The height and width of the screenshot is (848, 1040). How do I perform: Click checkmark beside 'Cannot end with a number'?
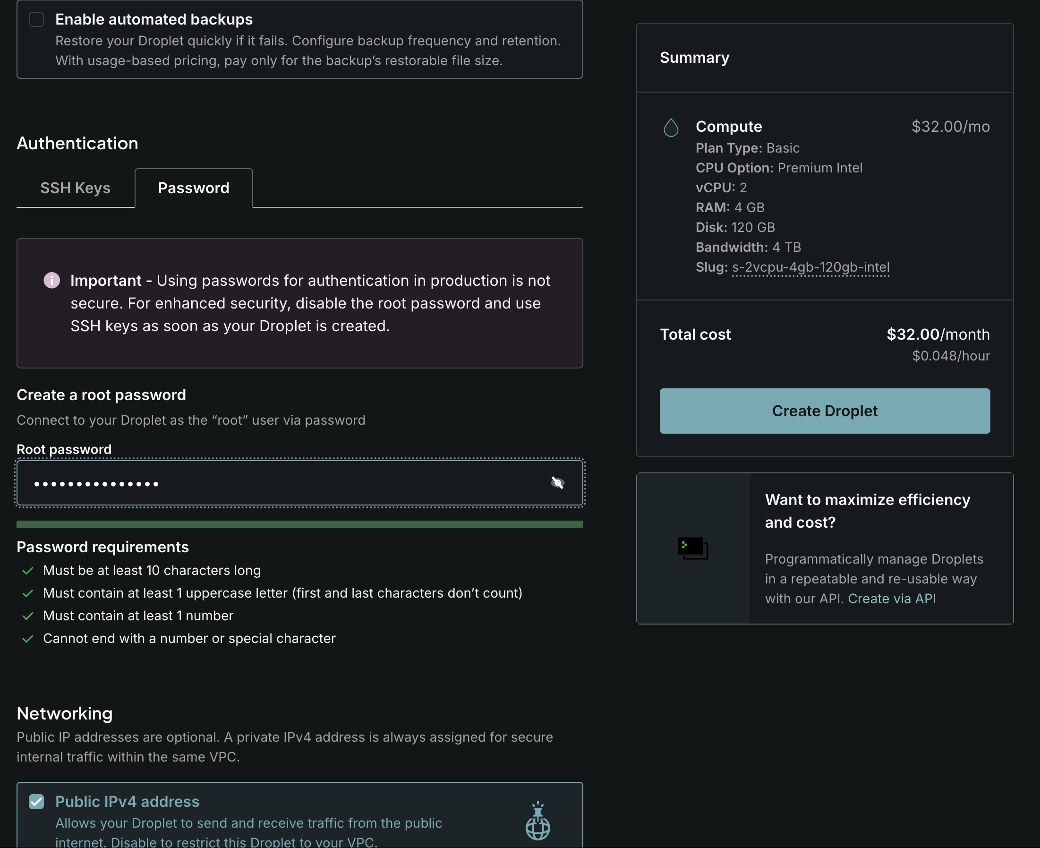click(28, 638)
